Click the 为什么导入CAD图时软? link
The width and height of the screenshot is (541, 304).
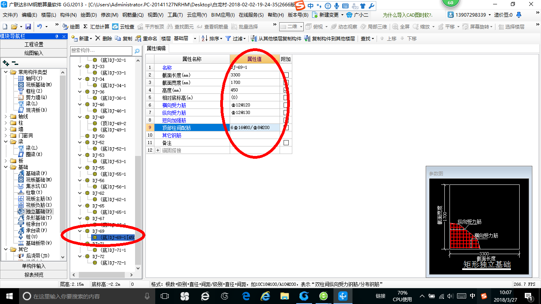pyautogui.click(x=408, y=15)
